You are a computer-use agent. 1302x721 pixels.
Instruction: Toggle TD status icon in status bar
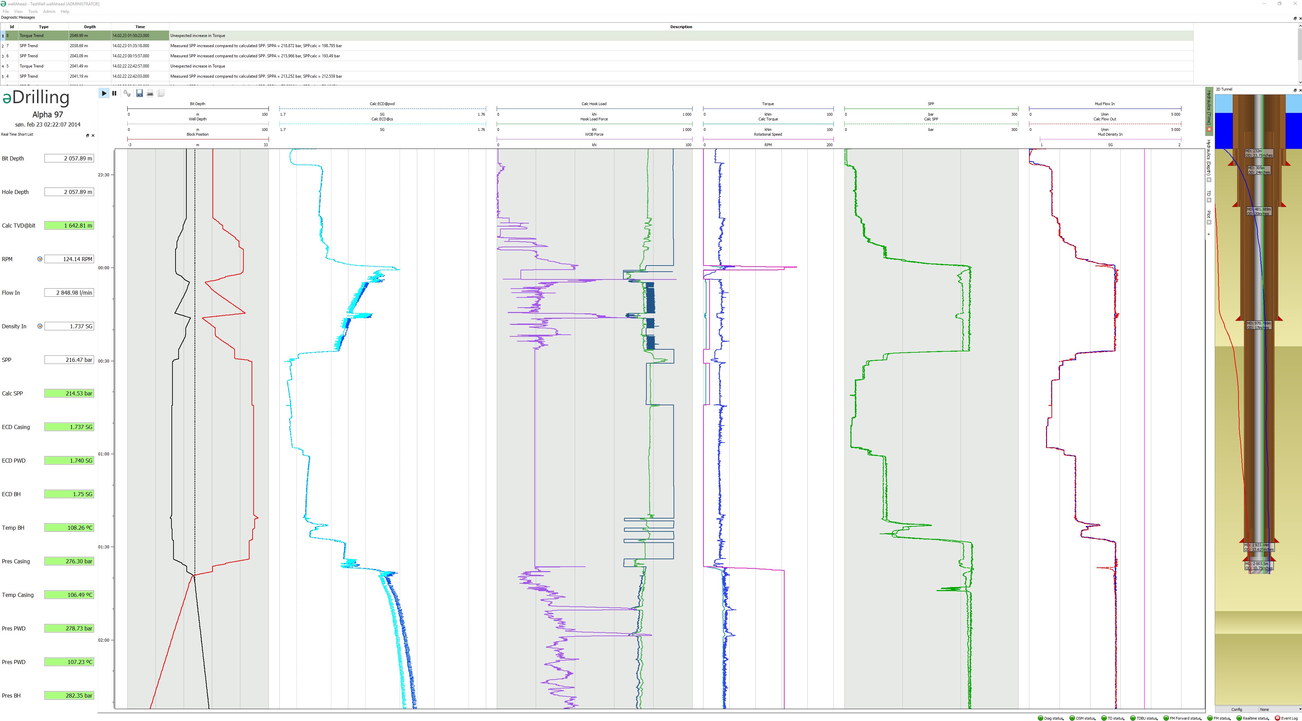click(x=1105, y=717)
